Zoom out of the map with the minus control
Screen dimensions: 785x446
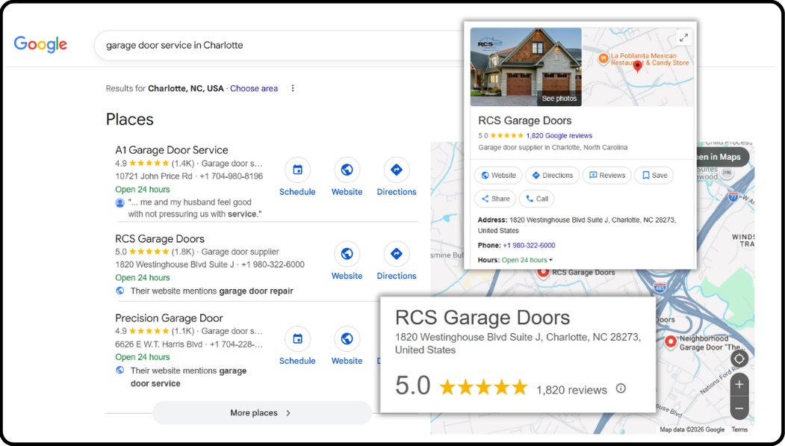(x=739, y=408)
